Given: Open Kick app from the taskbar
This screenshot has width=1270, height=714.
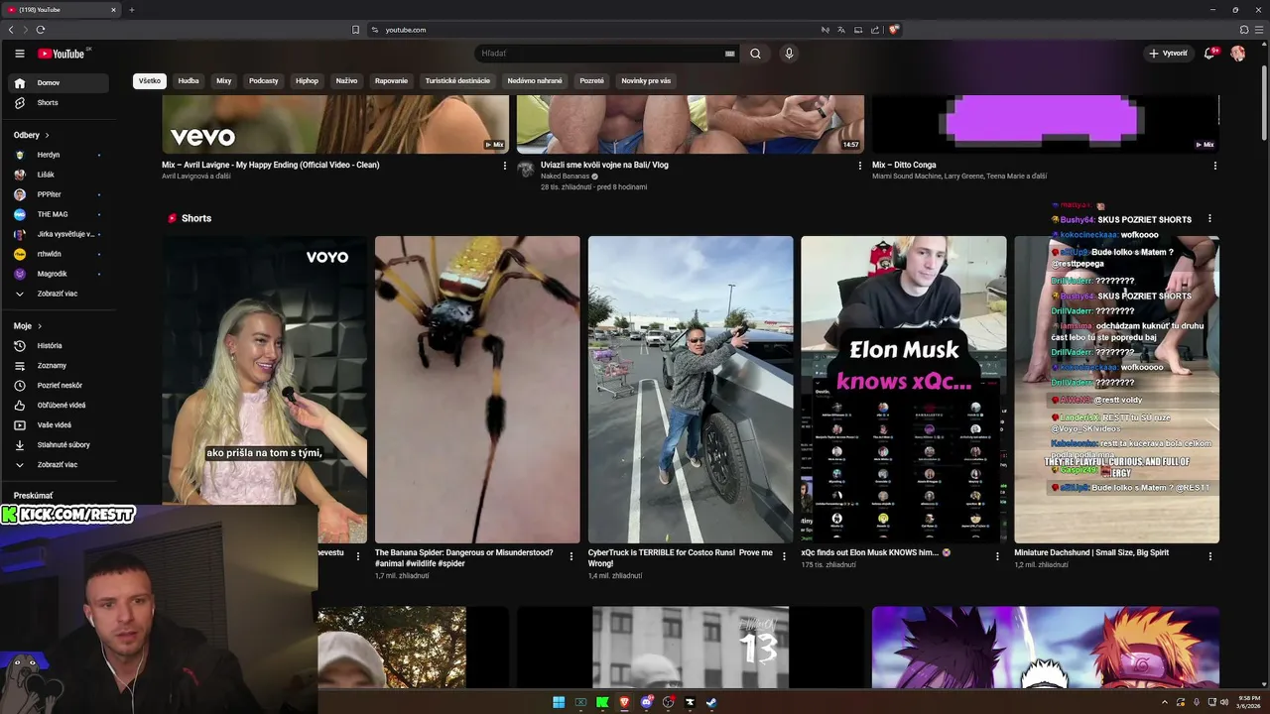Looking at the screenshot, I should click(602, 702).
